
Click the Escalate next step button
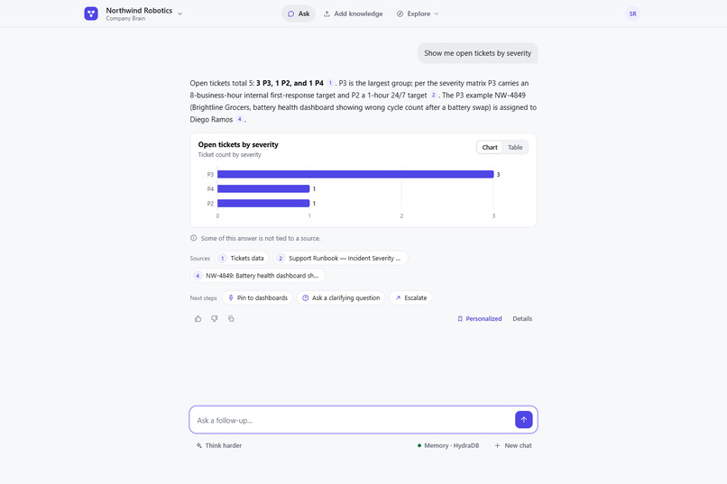click(410, 297)
